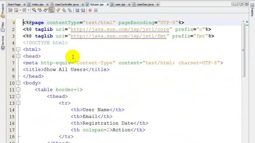This screenshot has height=143, width=255.
Task: Click the DOCTYPE html declaration line
Action: pos(45,43)
